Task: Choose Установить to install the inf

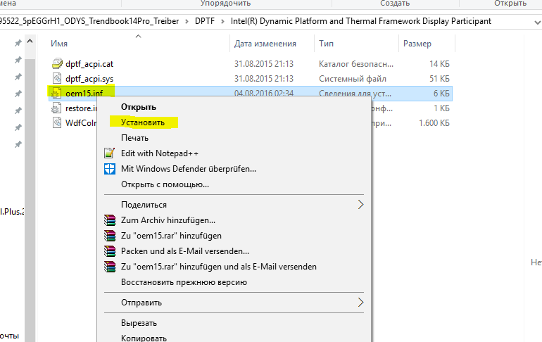Action: [143, 122]
